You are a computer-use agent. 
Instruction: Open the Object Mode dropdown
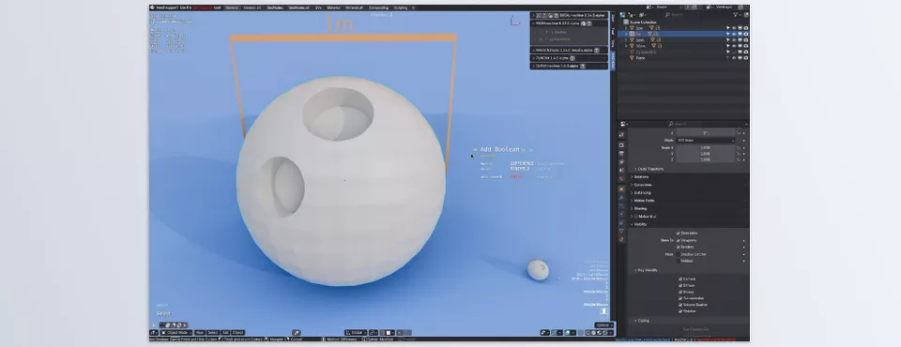click(176, 333)
